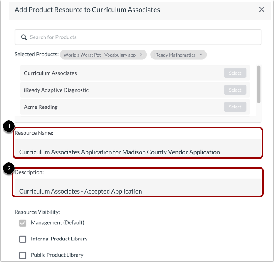
Task: Click the iReady Adaptive Diagnostic row
Action: (x=116, y=90)
